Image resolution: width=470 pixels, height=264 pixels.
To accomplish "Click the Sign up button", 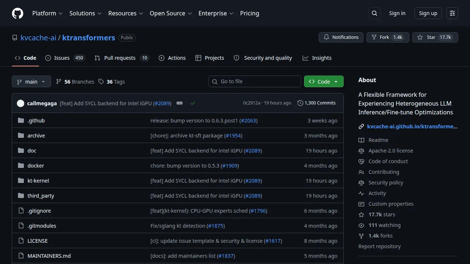I will pyautogui.click(x=428, y=13).
